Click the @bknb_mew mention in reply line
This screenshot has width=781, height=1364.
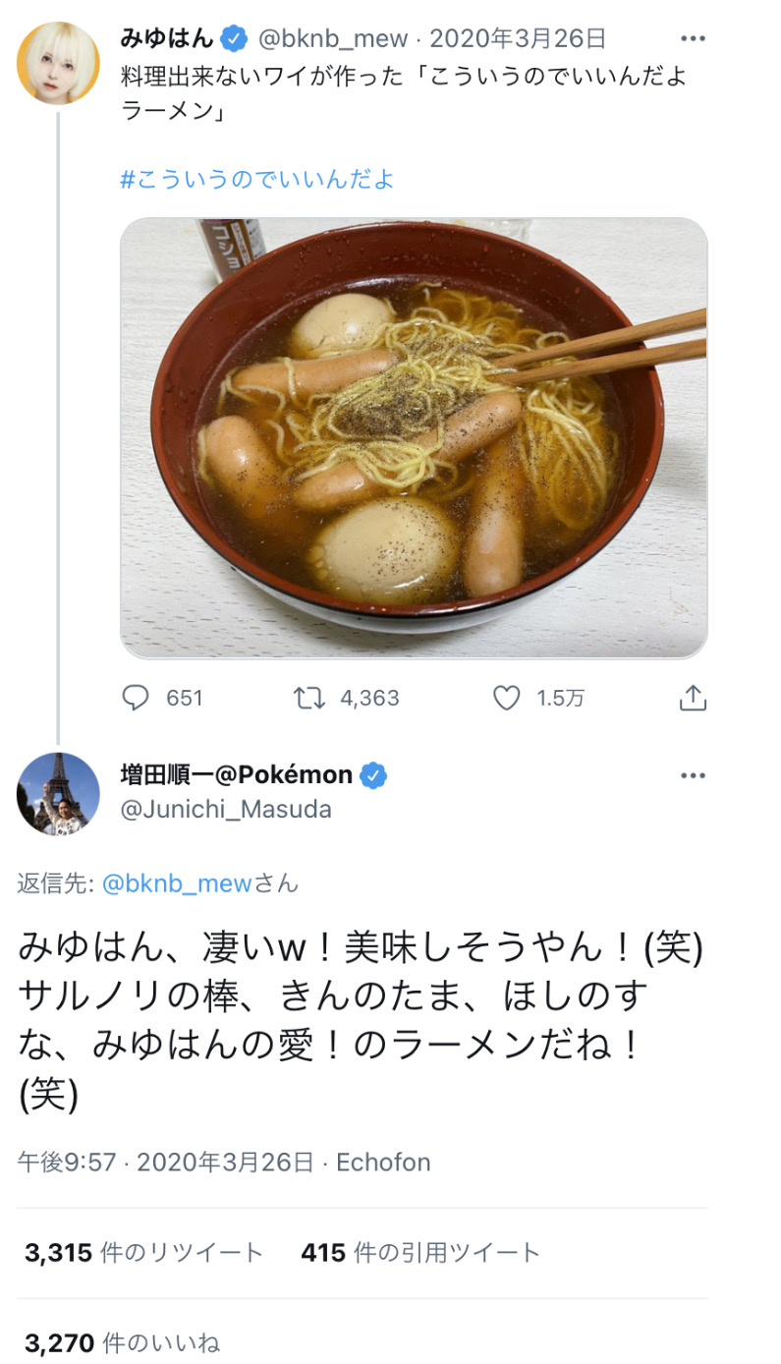point(177,883)
